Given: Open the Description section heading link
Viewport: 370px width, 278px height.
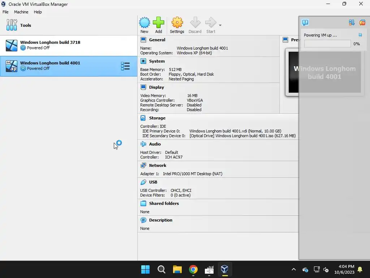Looking at the screenshot, I should coord(161,220).
